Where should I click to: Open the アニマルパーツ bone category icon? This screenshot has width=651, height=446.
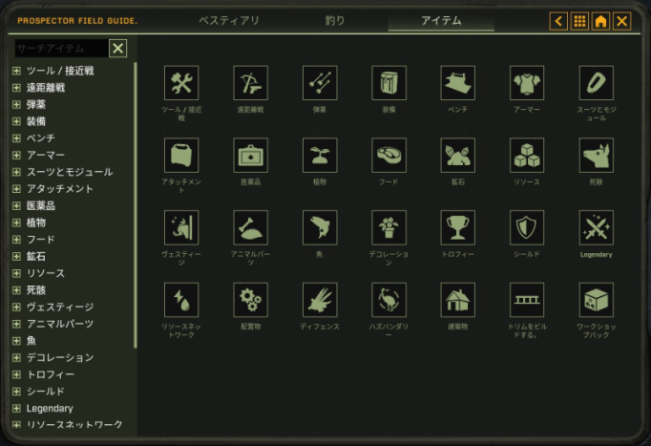[x=250, y=227]
